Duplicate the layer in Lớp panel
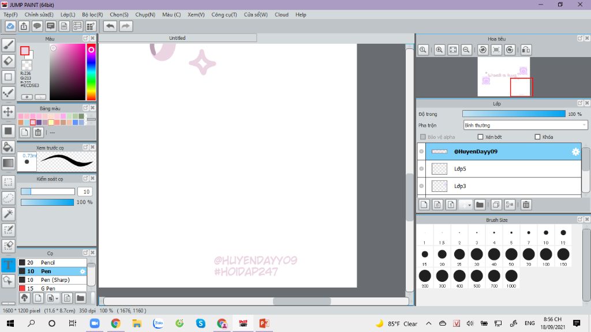 point(496,205)
